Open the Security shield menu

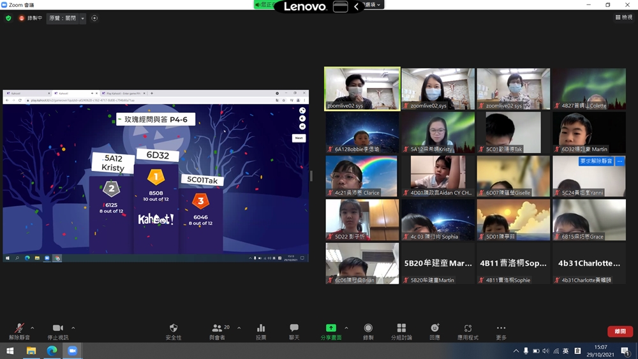coord(174,332)
